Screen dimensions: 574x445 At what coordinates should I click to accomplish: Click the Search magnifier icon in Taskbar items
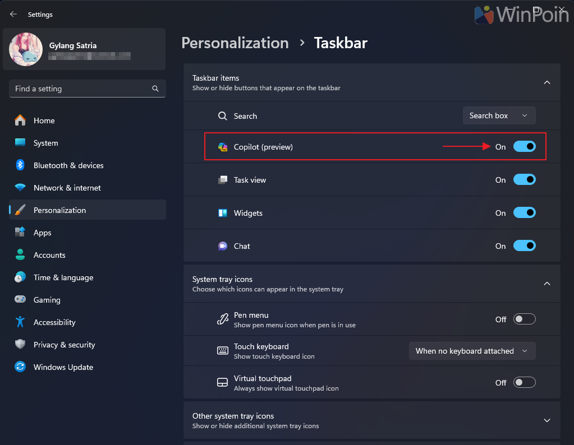click(x=223, y=116)
